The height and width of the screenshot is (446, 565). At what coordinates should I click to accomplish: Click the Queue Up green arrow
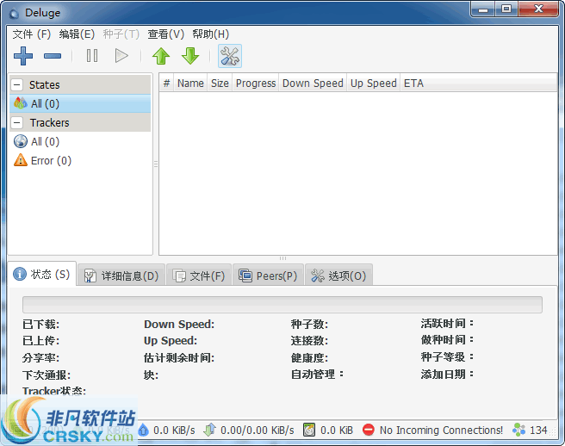point(161,56)
